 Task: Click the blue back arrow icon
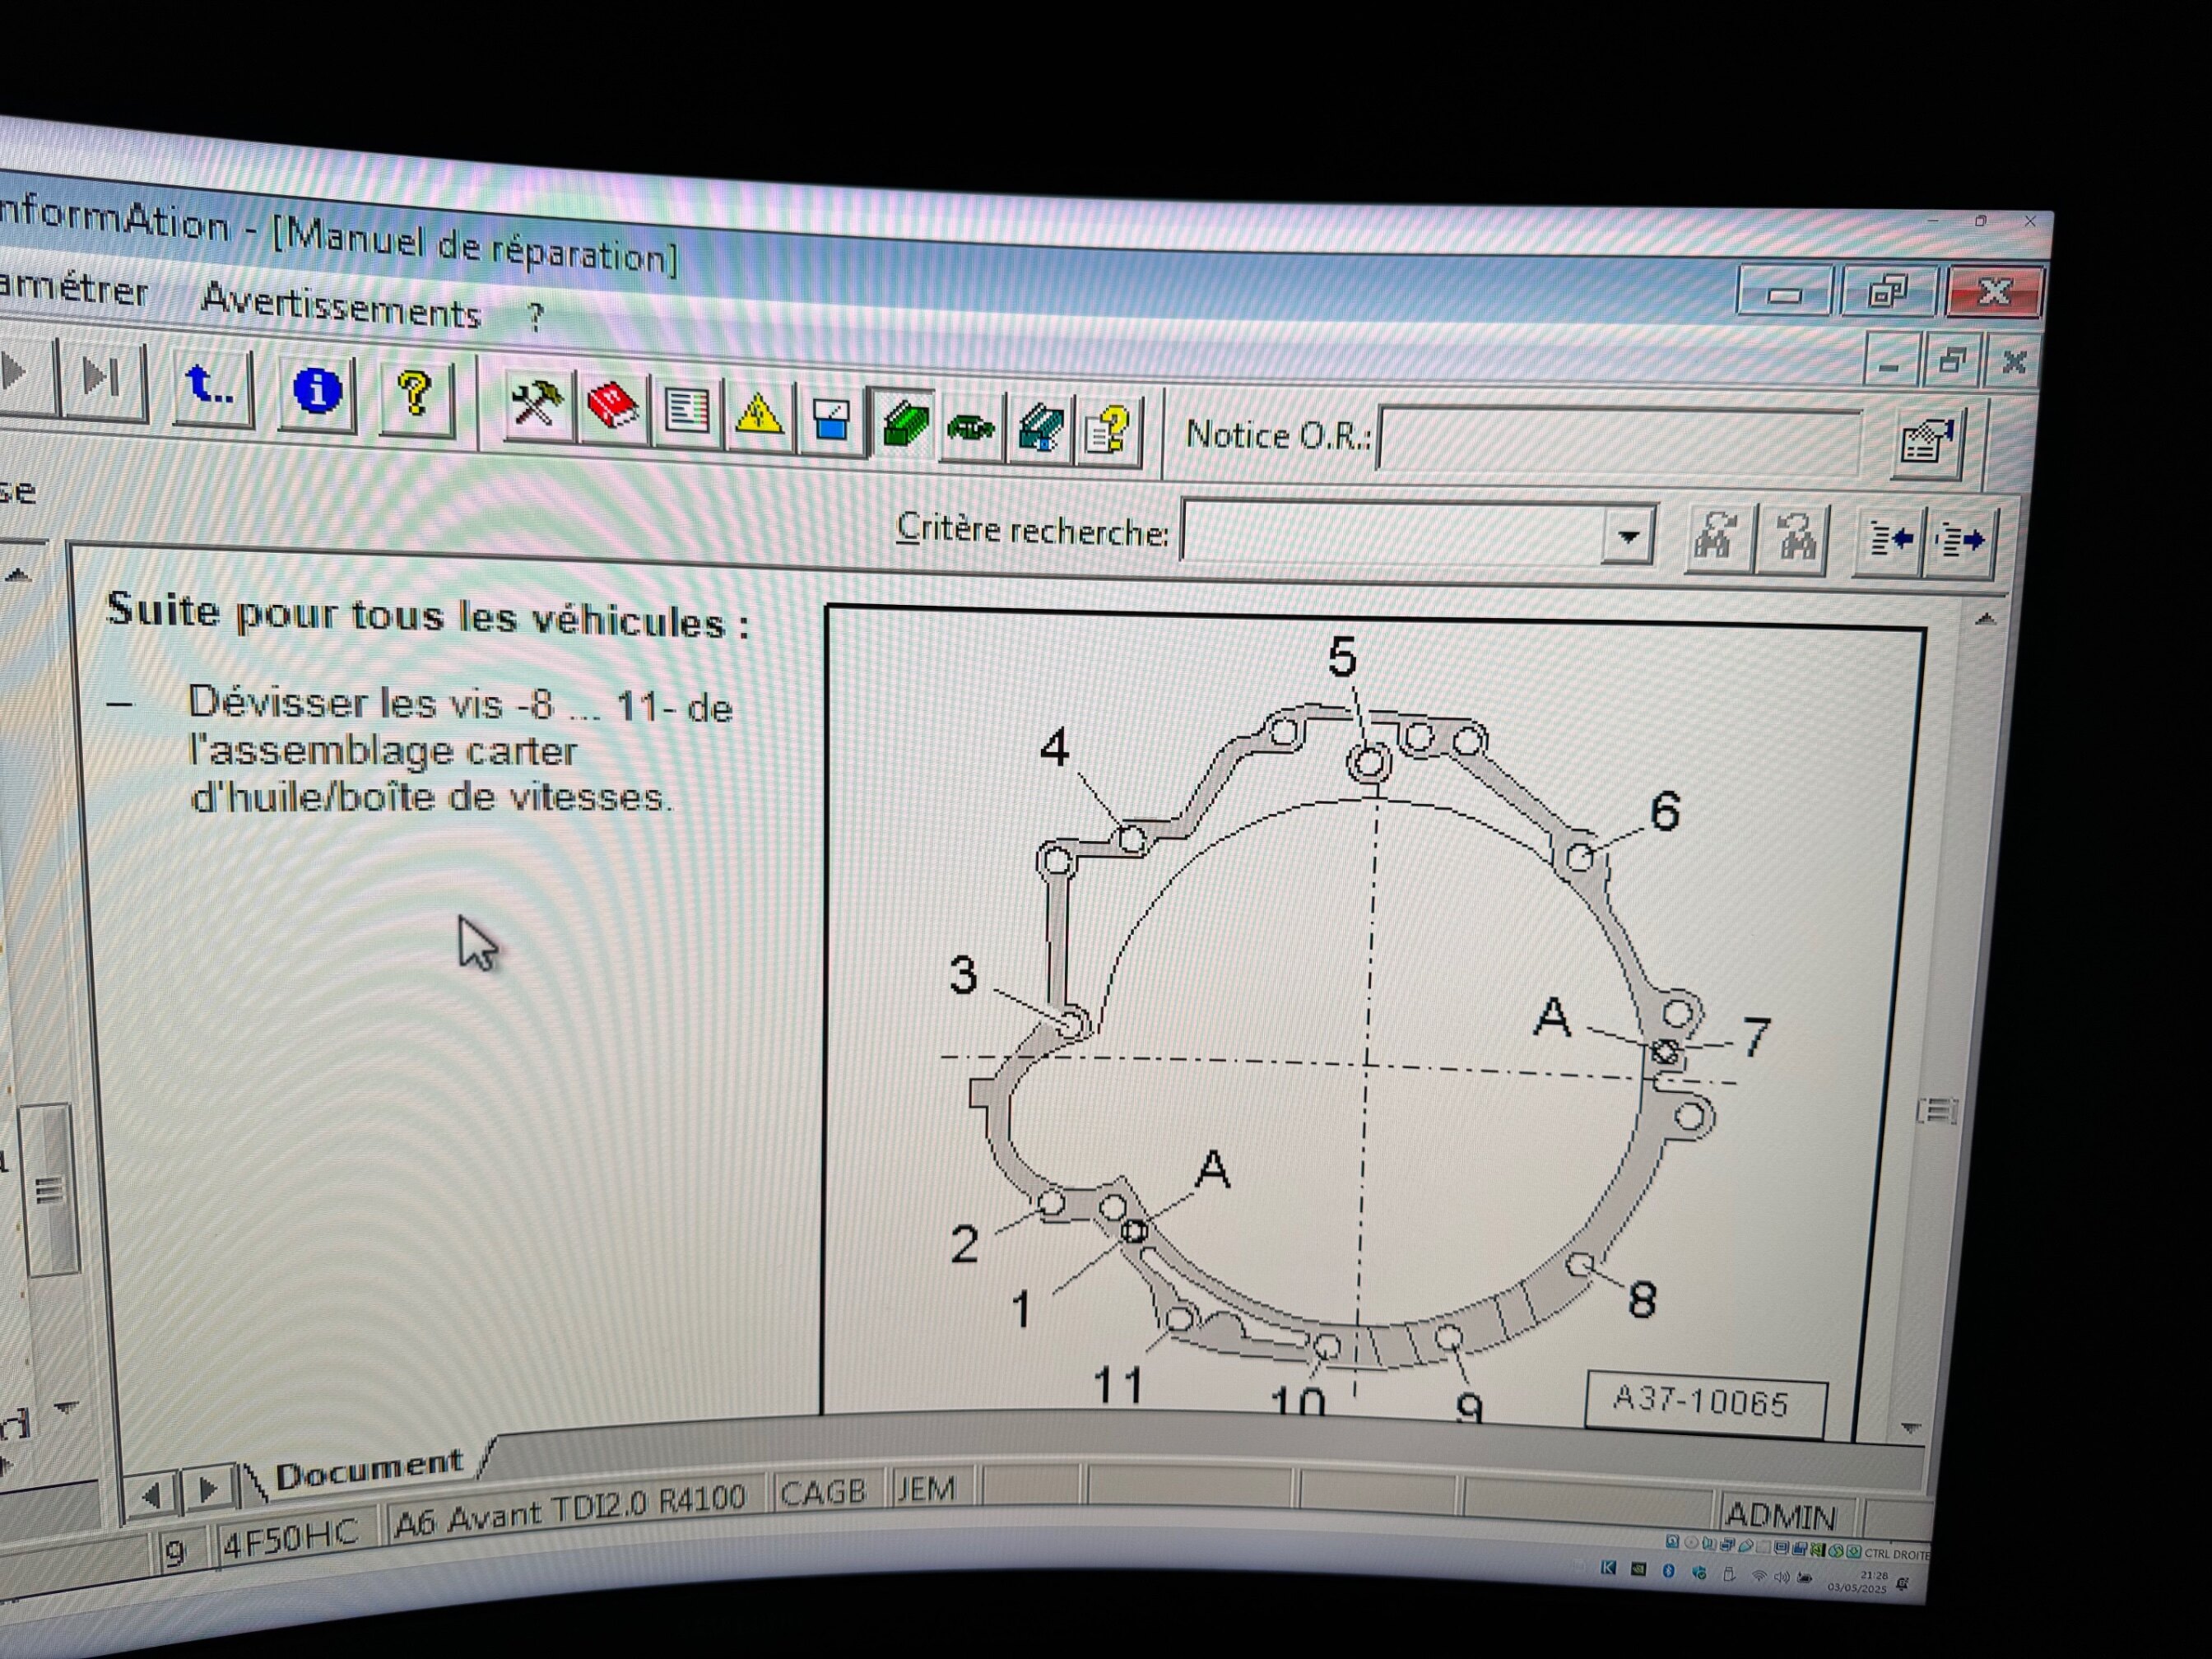[x=209, y=386]
